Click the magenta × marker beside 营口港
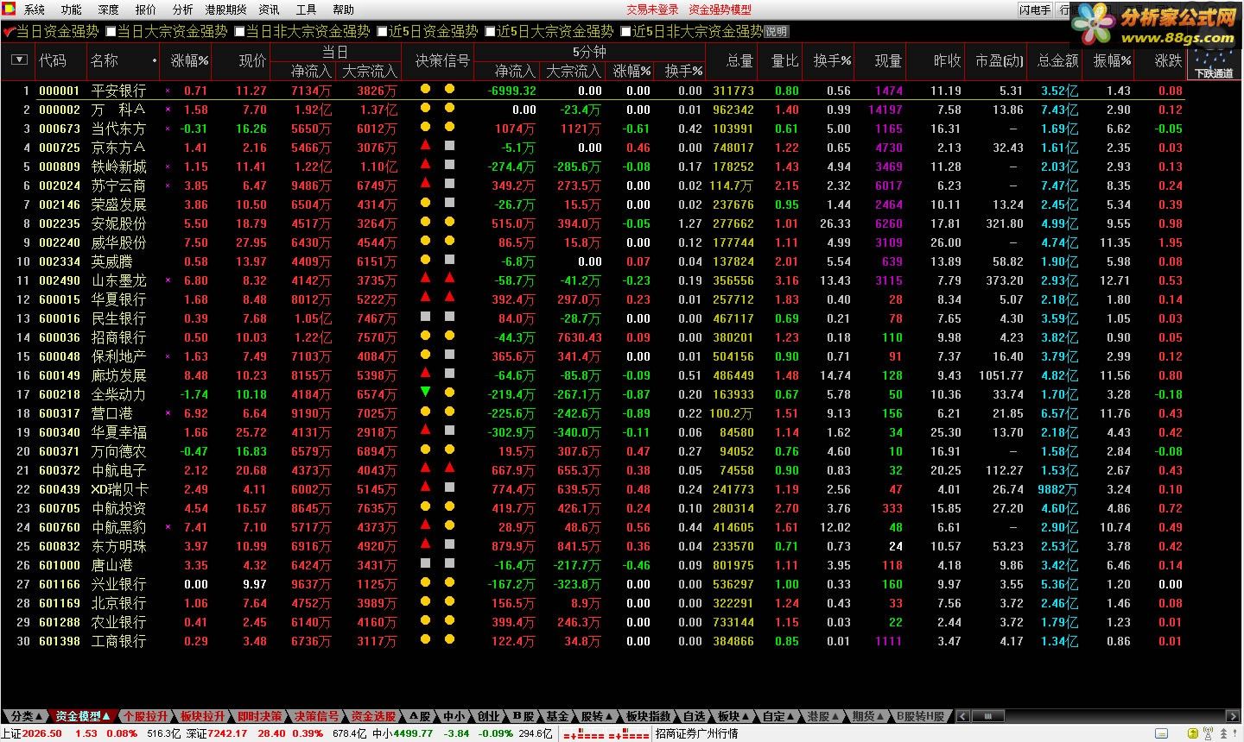 click(168, 413)
